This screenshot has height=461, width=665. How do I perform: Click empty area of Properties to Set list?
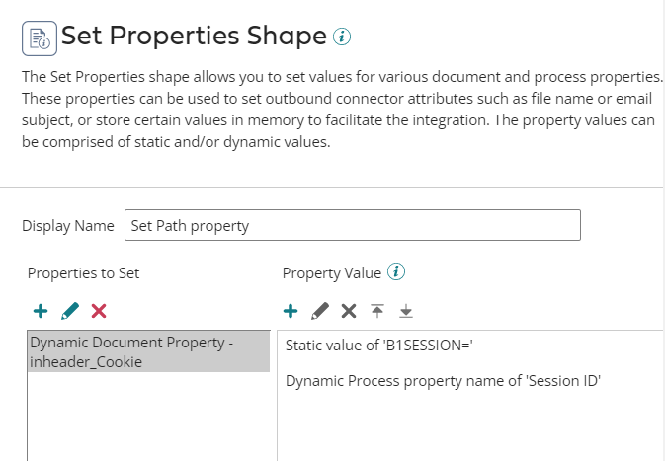148,418
